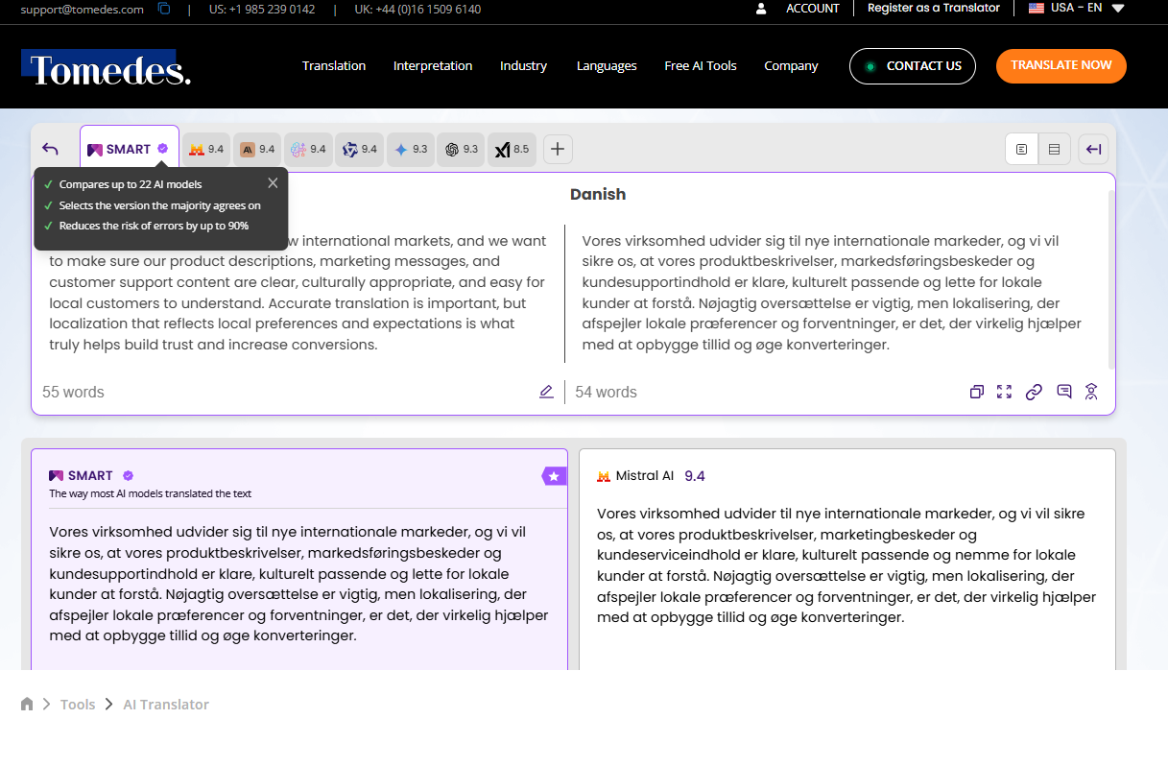
Task: Copy a shareable link to the translation
Action: (1034, 392)
